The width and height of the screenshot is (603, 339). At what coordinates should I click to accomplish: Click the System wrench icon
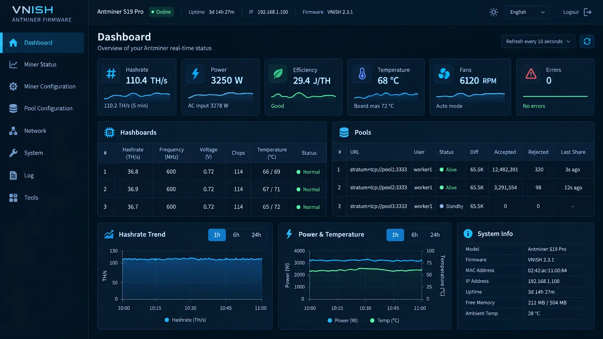coord(13,153)
